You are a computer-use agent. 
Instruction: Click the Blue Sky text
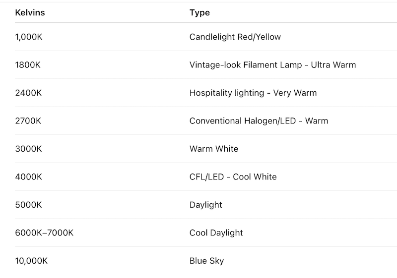pos(206,261)
